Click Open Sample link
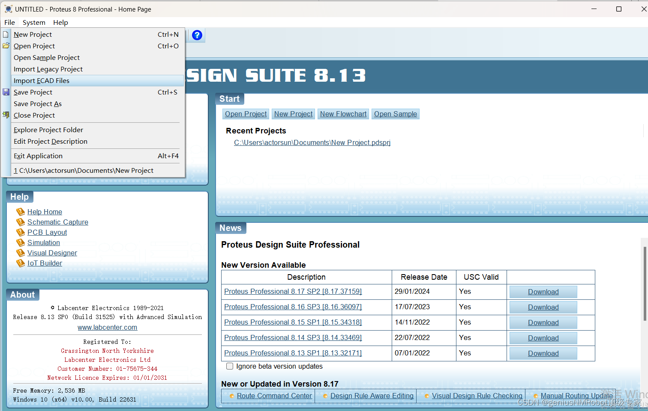The height and width of the screenshot is (411, 648). pyautogui.click(x=396, y=114)
